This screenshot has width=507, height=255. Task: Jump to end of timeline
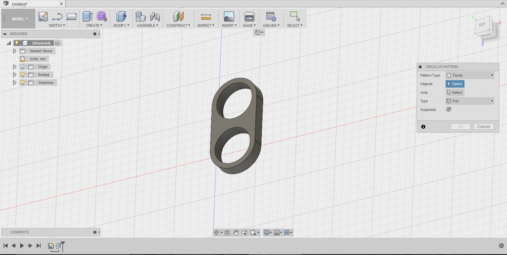coord(39,246)
